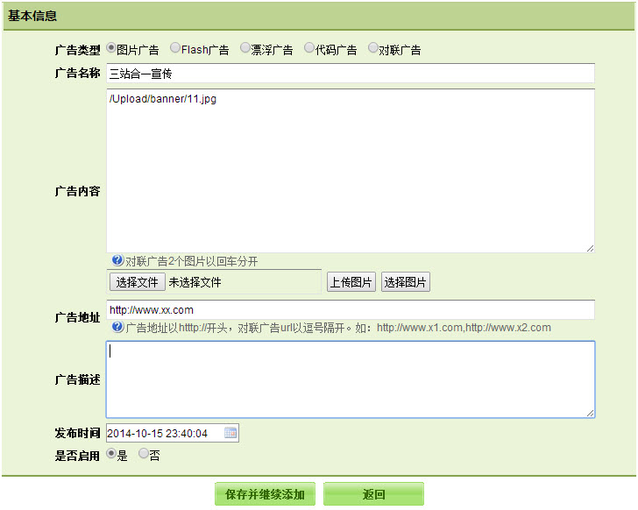Viewport: 638px width, 510px height.
Task: Click the 上传图片 button
Action: coord(351,282)
